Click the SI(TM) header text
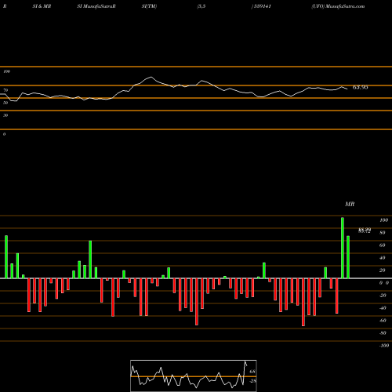Image resolution: width=392 pixels, height=392 pixels. click(149, 6)
